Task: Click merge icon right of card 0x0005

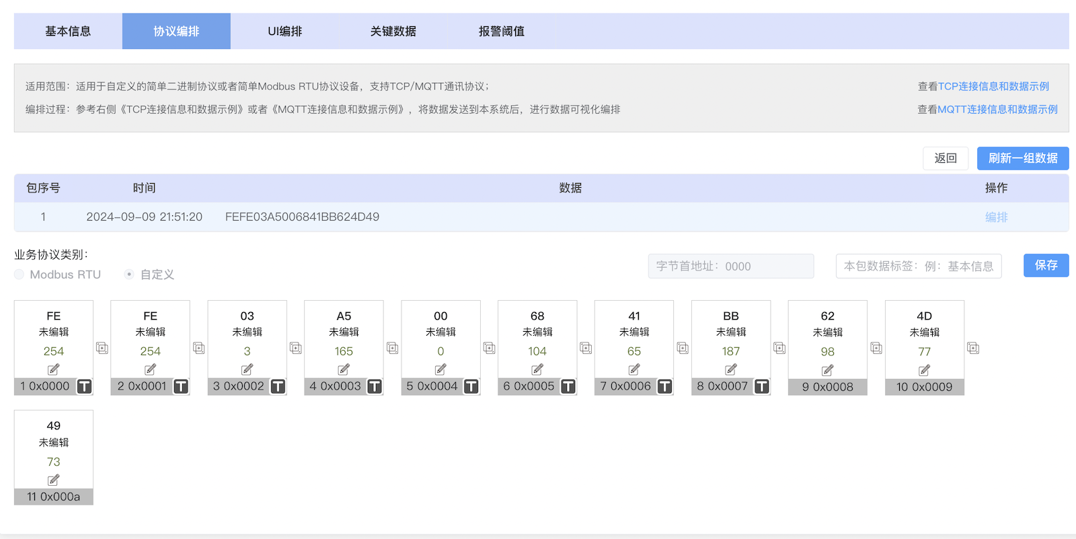Action: click(x=586, y=348)
